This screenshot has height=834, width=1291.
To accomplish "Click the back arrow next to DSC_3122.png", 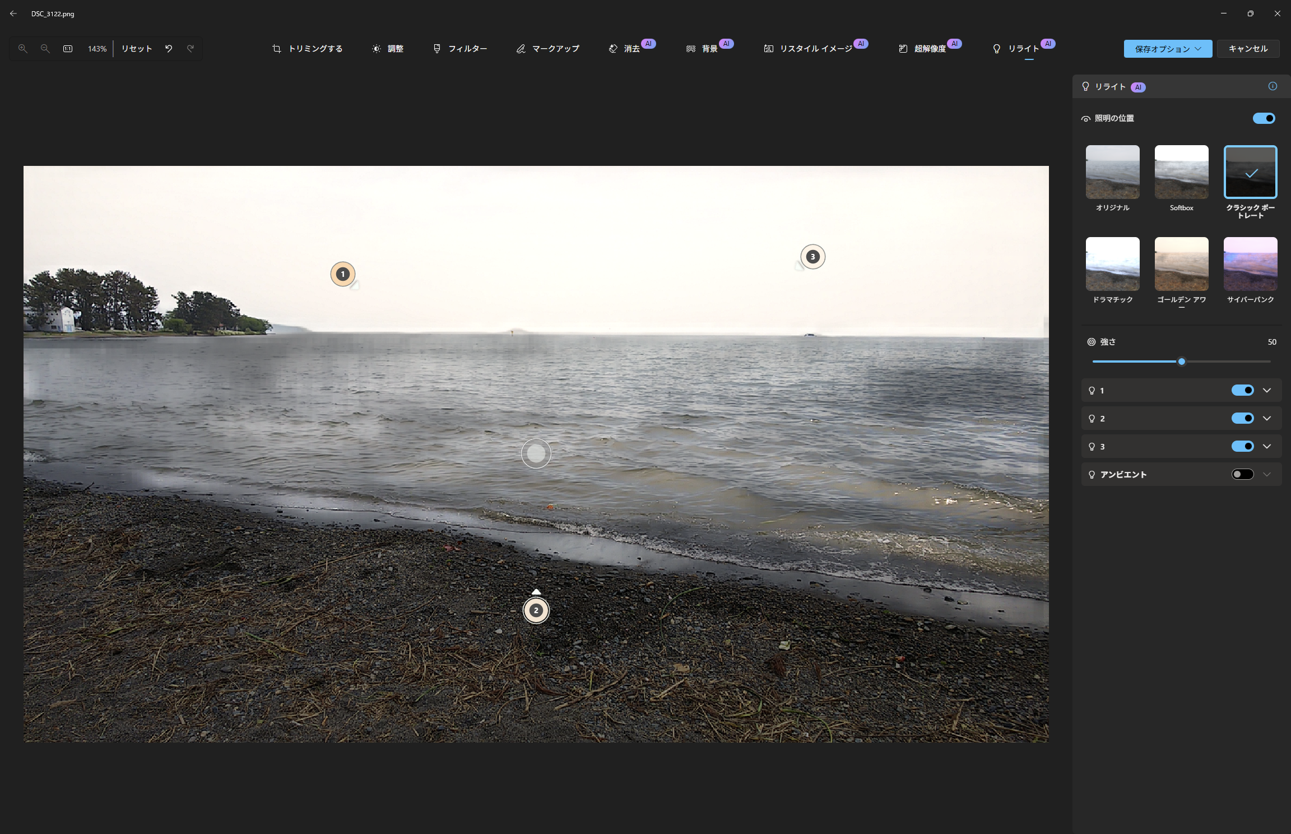I will (13, 13).
